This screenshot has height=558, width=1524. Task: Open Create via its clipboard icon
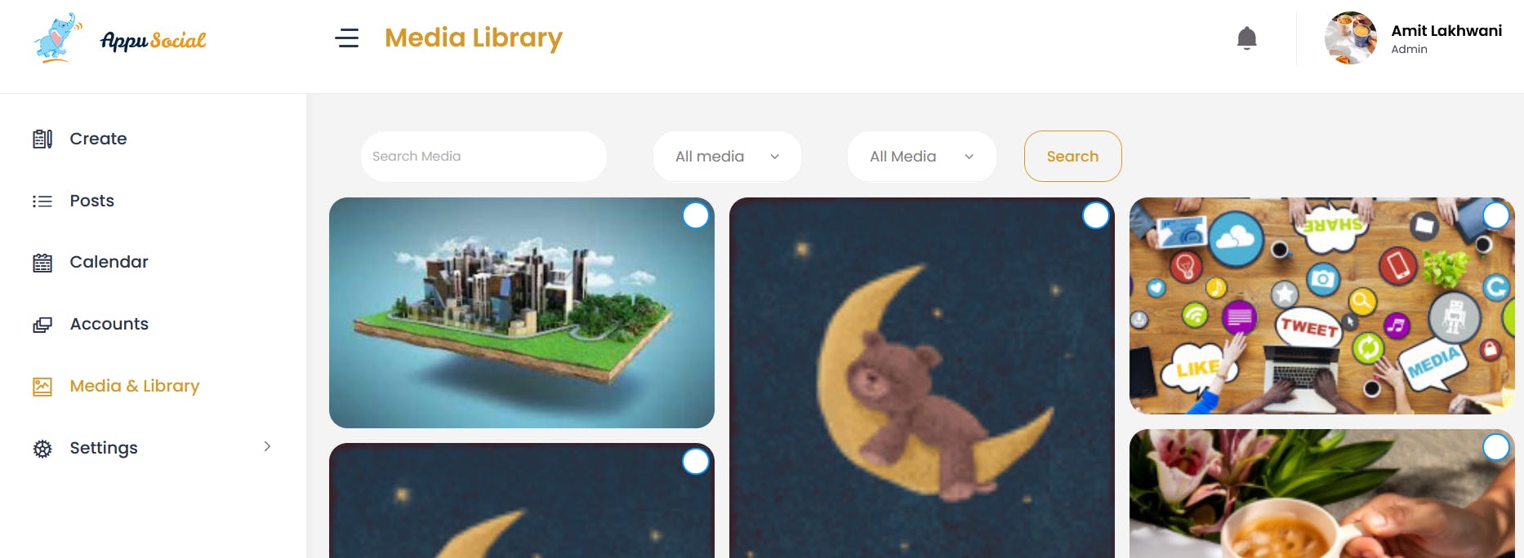coord(42,139)
